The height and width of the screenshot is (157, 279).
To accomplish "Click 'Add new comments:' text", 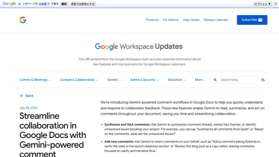I will click(119, 142).
